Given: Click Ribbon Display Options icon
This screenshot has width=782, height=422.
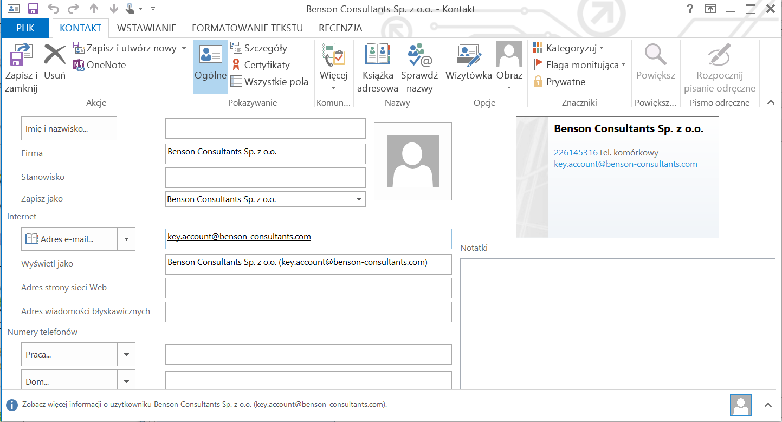Looking at the screenshot, I should [x=710, y=9].
